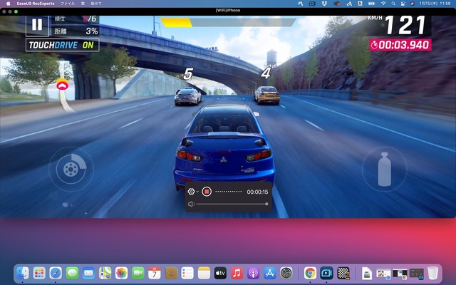Toggle the TouchDrive ON setting
The image size is (456, 285).
pyautogui.click(x=62, y=45)
